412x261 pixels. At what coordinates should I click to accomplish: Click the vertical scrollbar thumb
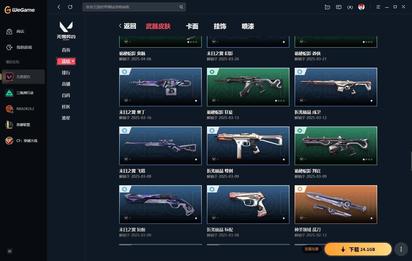click(411, 162)
